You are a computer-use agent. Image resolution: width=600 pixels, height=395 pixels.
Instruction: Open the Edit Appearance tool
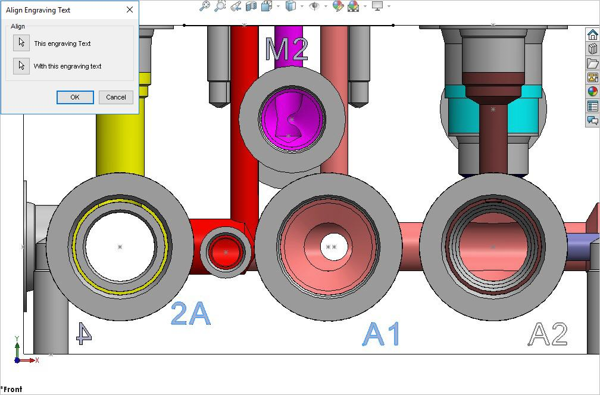338,6
